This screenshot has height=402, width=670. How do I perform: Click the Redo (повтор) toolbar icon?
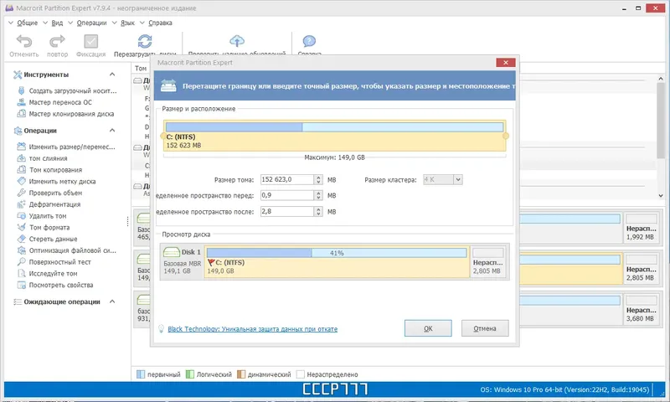coord(57,41)
